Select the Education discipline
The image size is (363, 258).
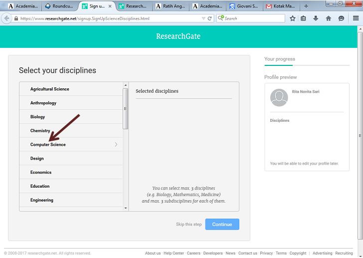[x=71, y=186]
